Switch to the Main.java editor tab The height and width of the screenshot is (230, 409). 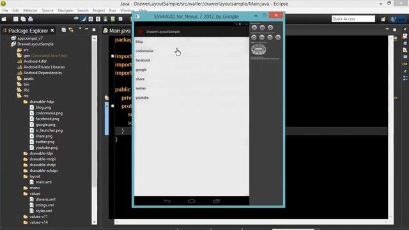click(117, 31)
